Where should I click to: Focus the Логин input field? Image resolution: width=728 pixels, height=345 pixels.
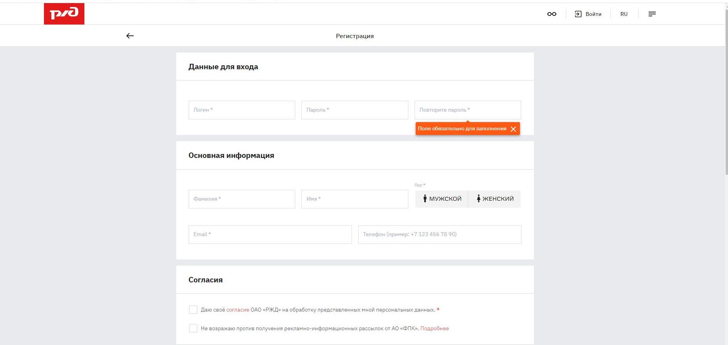click(x=242, y=110)
